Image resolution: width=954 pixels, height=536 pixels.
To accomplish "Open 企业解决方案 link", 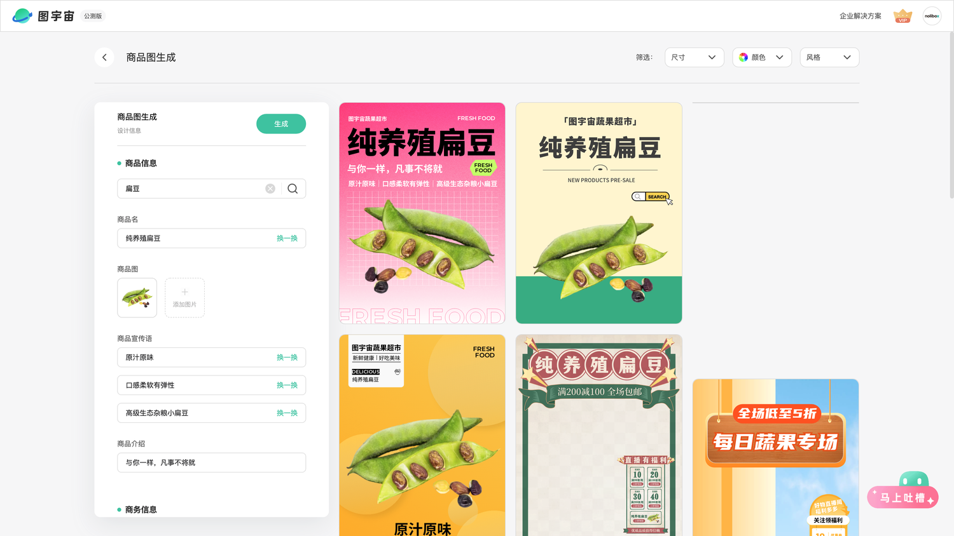I will point(860,16).
